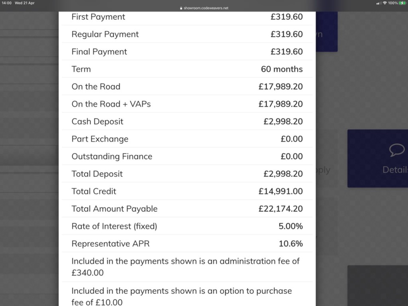Tap the battery icon in status bar
The height and width of the screenshot is (306, 408).
(x=402, y=3)
